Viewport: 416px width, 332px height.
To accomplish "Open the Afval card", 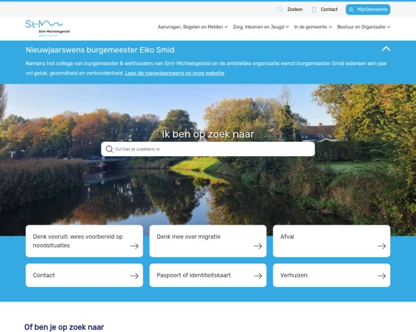I will pyautogui.click(x=331, y=241).
